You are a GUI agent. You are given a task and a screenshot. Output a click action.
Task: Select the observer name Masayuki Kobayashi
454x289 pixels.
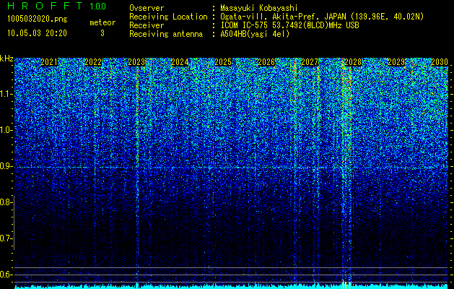tap(259, 8)
